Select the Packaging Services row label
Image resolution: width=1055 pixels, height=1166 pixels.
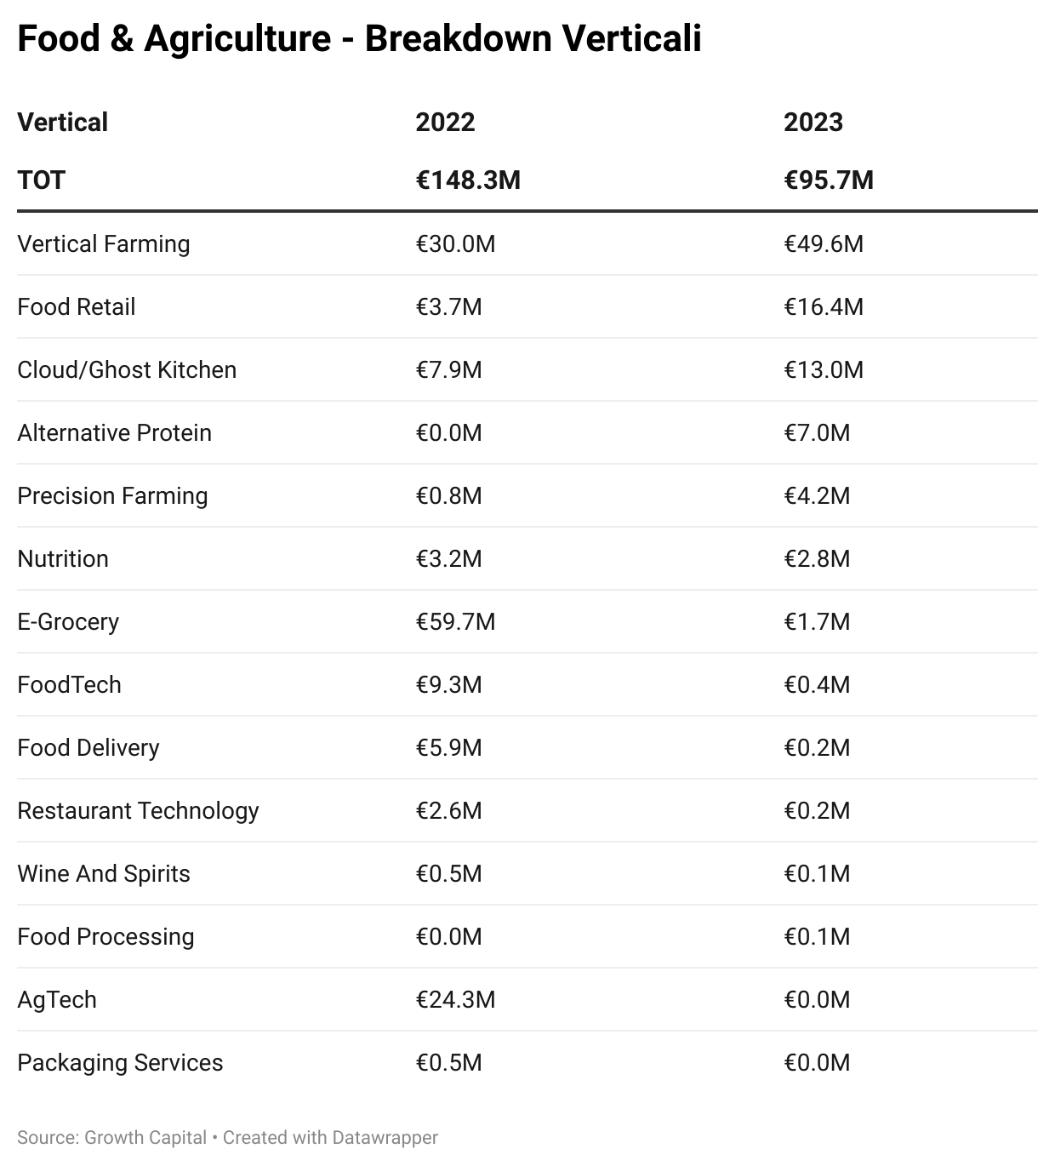pos(120,1063)
